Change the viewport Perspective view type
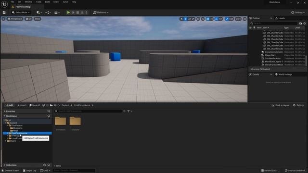Viewport: 308px width, 173px height. (x=15, y=19)
